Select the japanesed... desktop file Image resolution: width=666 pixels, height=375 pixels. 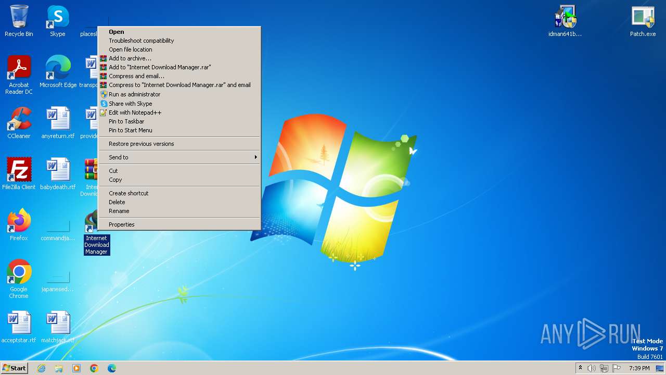click(58, 281)
